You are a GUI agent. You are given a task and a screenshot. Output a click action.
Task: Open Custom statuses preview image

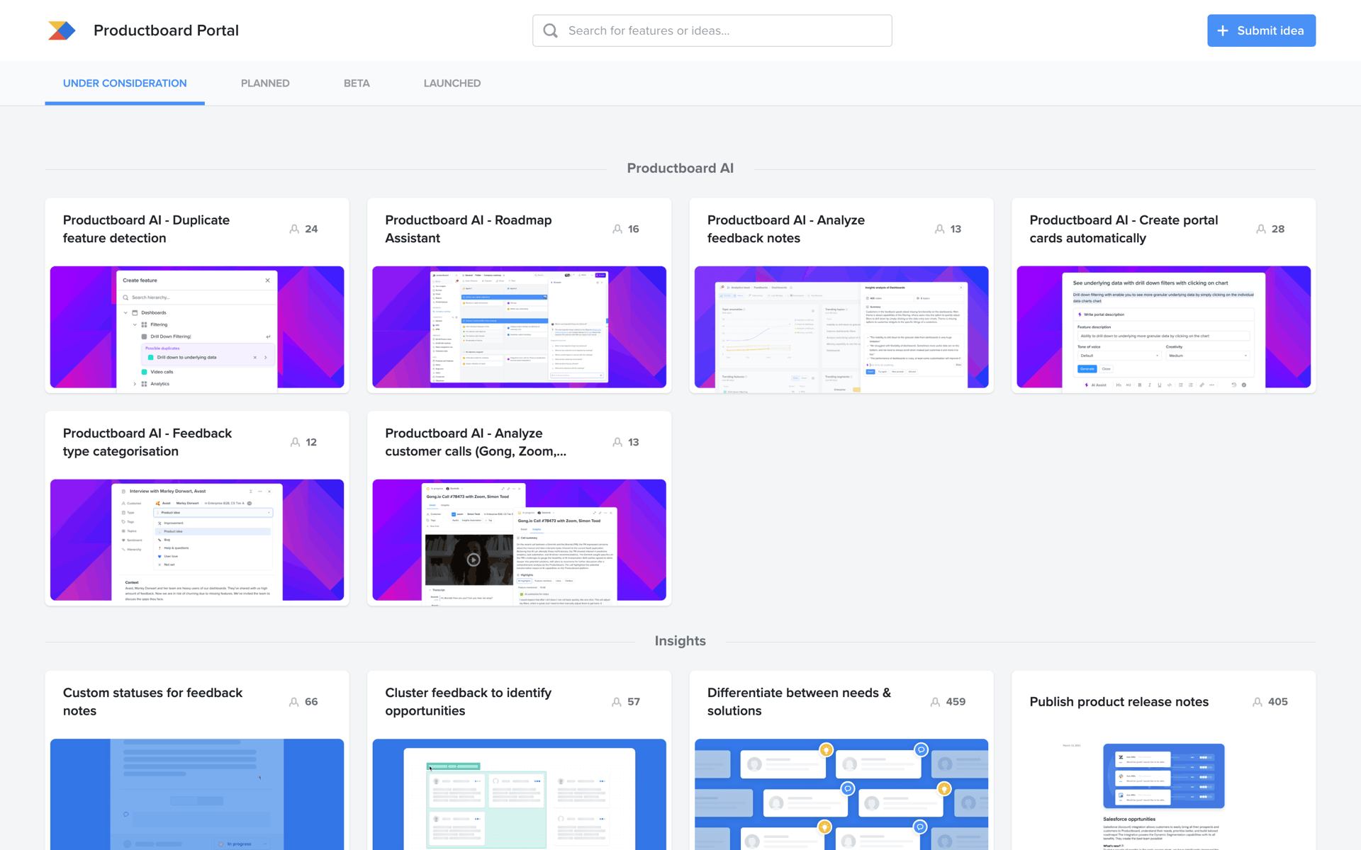[x=197, y=794]
